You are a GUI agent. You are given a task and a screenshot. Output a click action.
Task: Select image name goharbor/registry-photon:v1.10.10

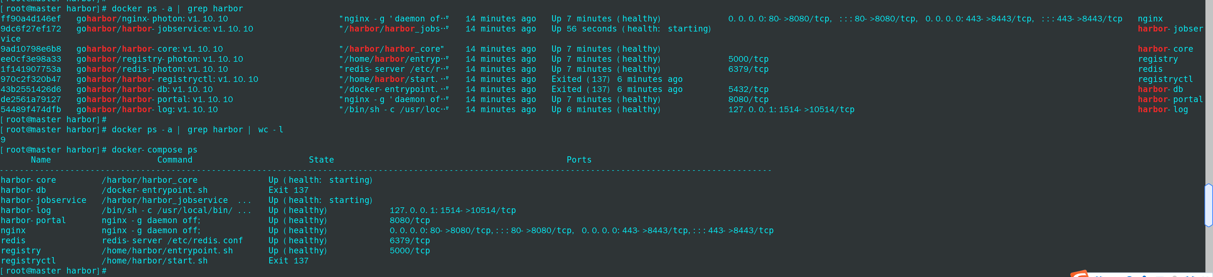(160, 59)
